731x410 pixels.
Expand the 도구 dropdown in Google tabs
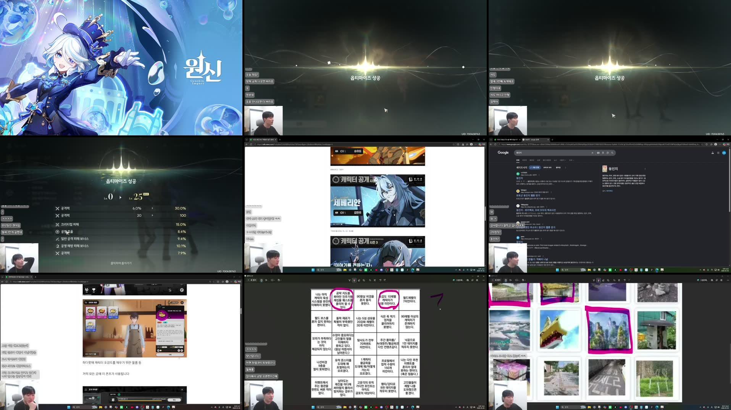pyautogui.click(x=571, y=160)
